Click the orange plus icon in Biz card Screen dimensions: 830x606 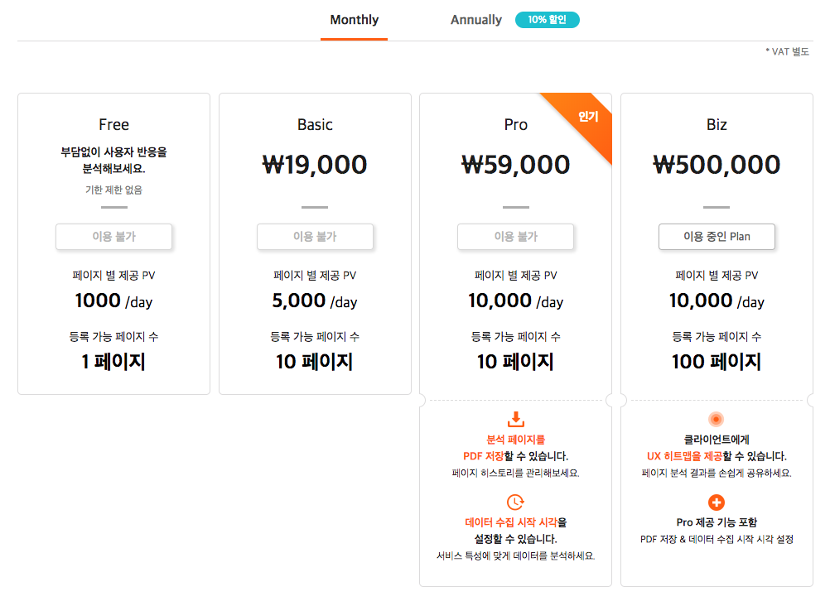(x=717, y=503)
